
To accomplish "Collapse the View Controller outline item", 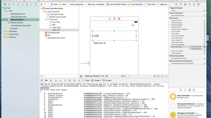I will tap(44, 12).
